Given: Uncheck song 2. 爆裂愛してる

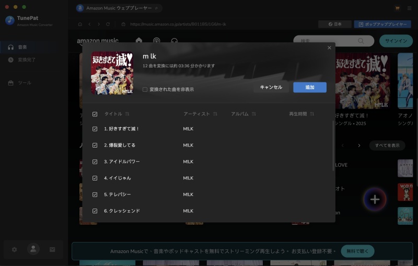Looking at the screenshot, I should tap(95, 145).
